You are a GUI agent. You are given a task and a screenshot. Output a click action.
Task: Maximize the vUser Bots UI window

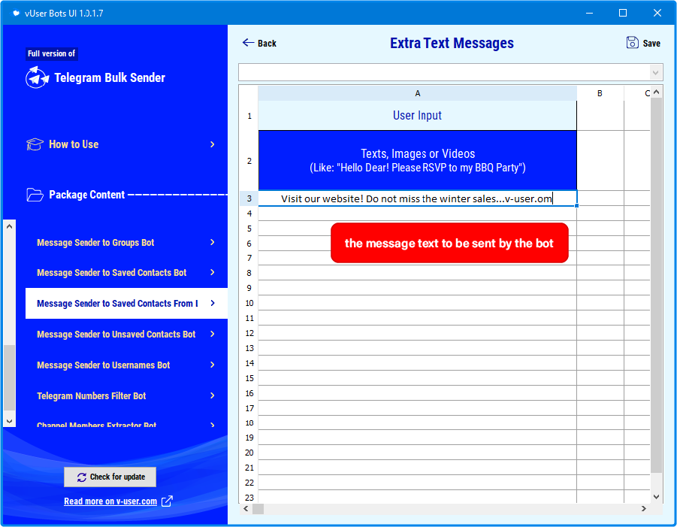[x=623, y=13]
